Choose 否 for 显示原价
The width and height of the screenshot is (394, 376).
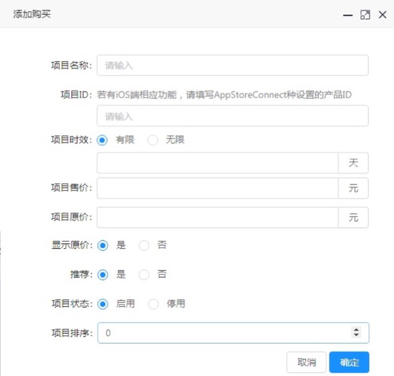144,245
